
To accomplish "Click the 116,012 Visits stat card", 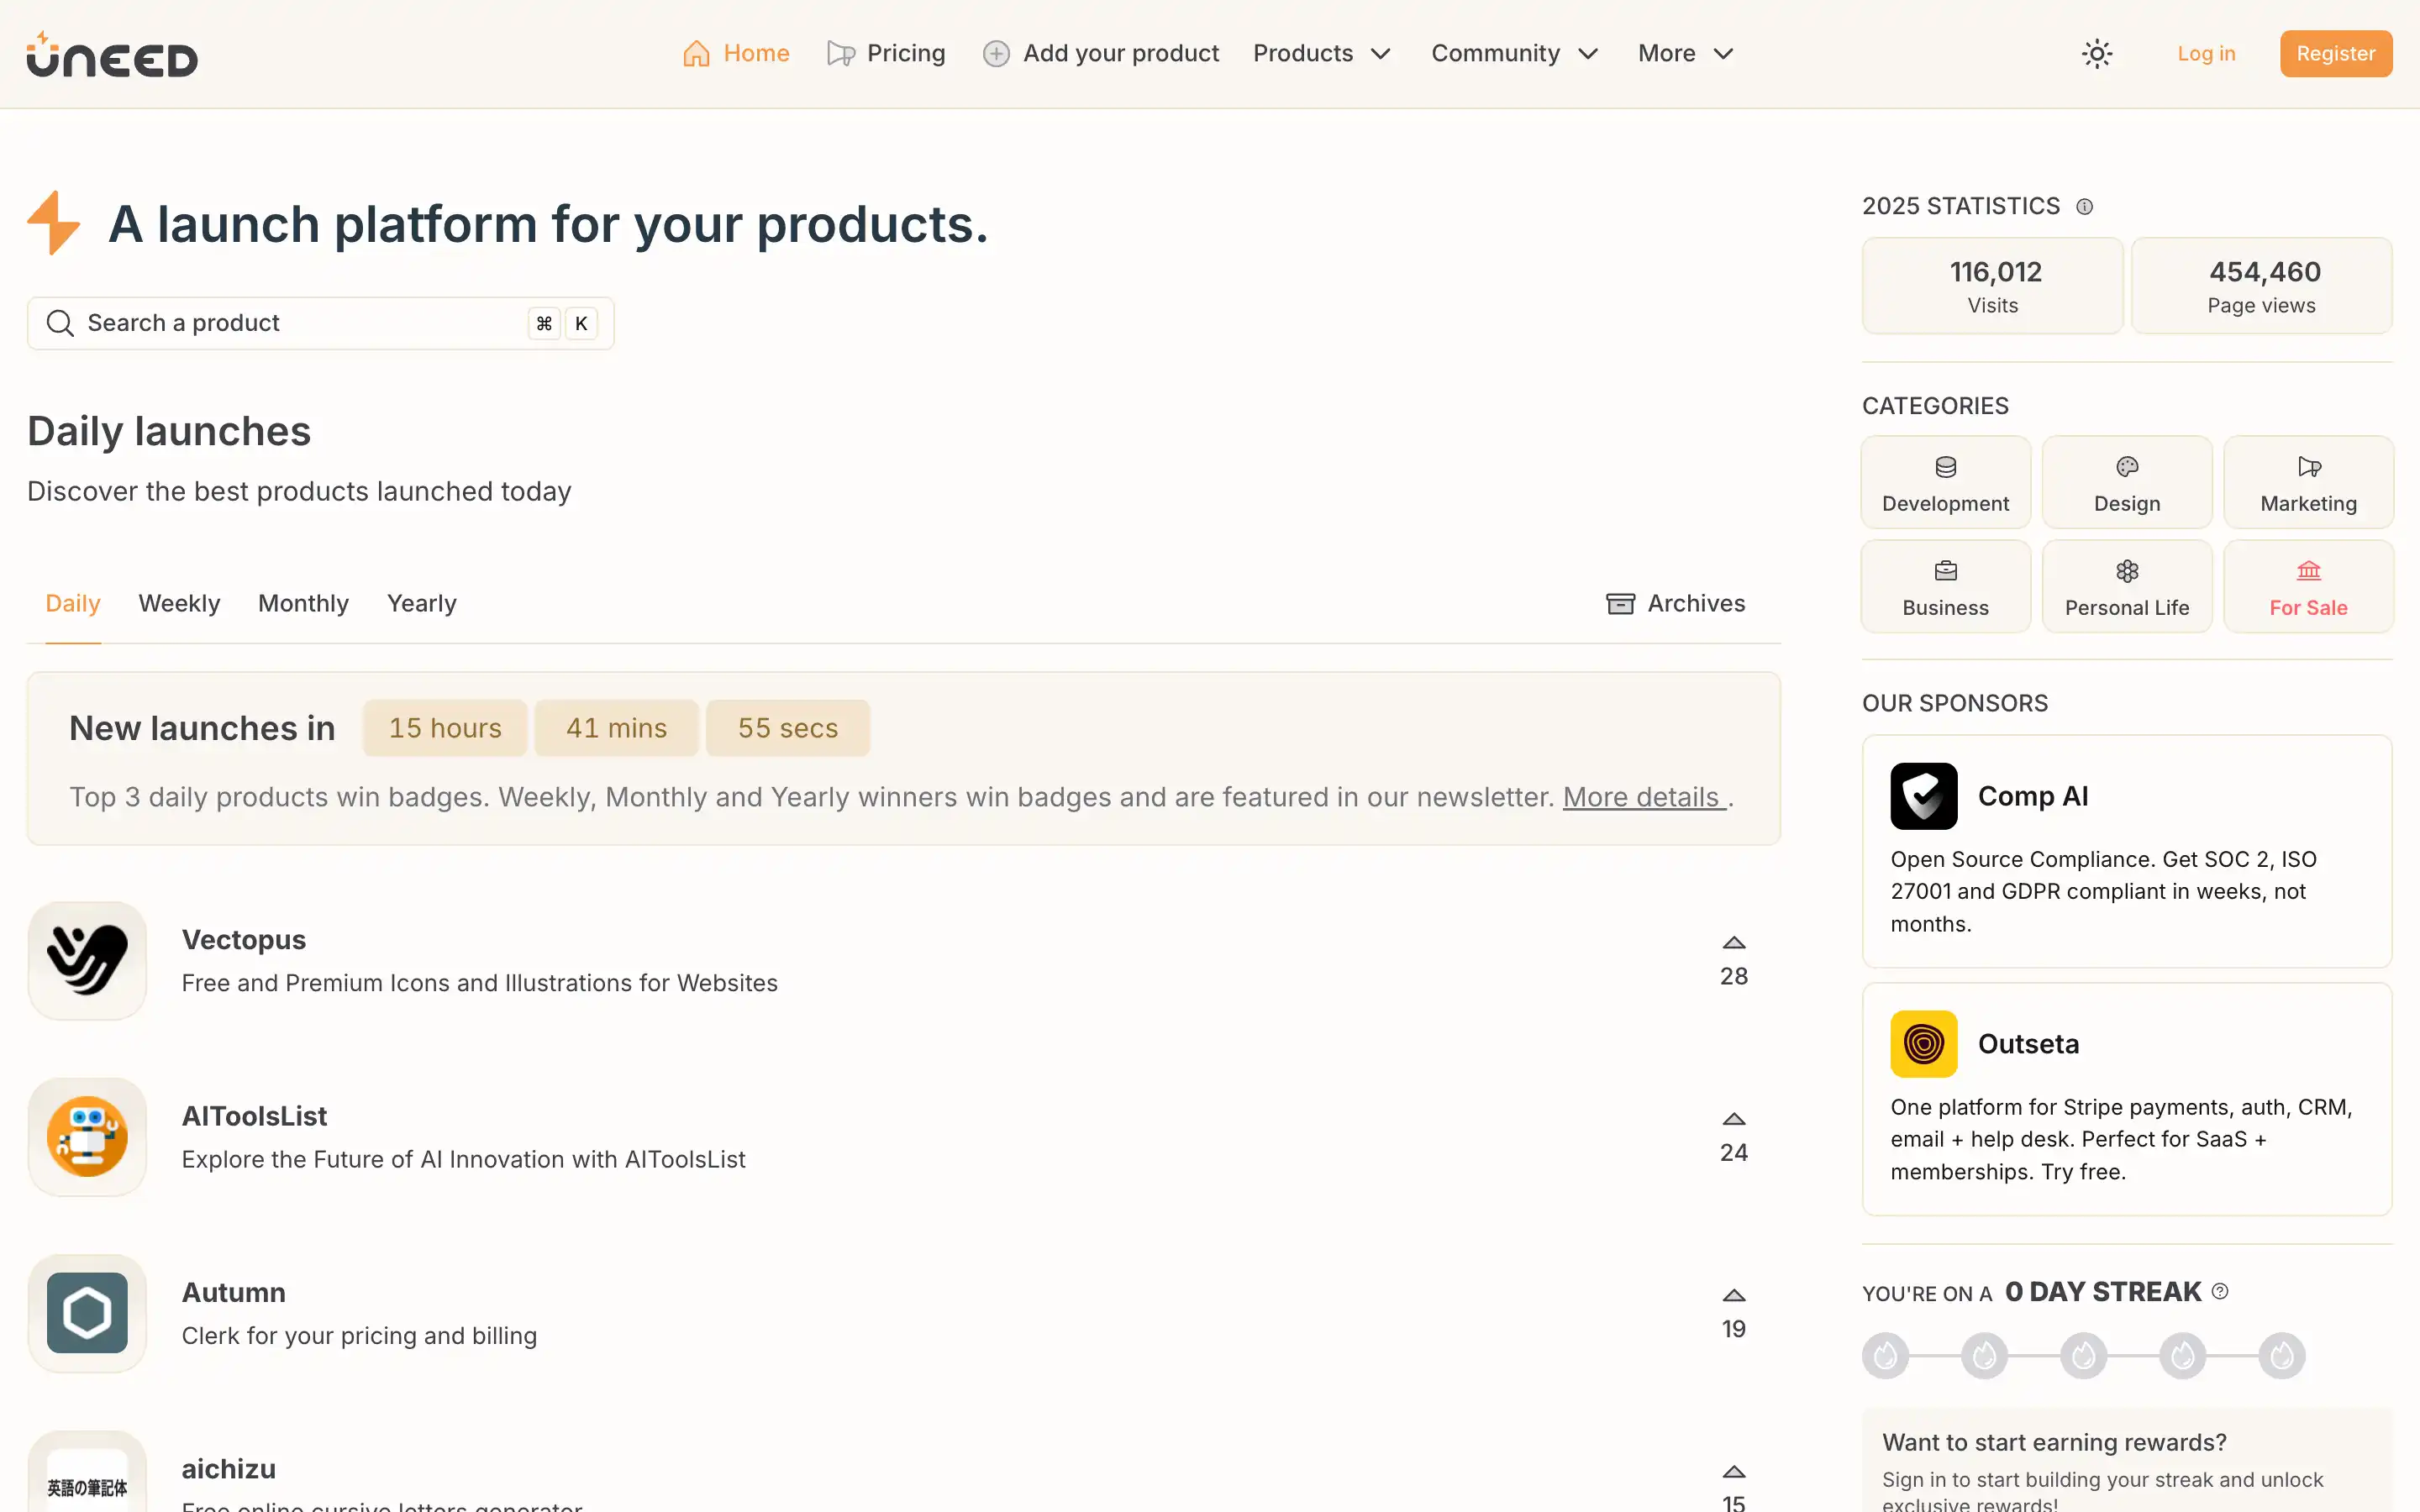I will (x=1992, y=286).
